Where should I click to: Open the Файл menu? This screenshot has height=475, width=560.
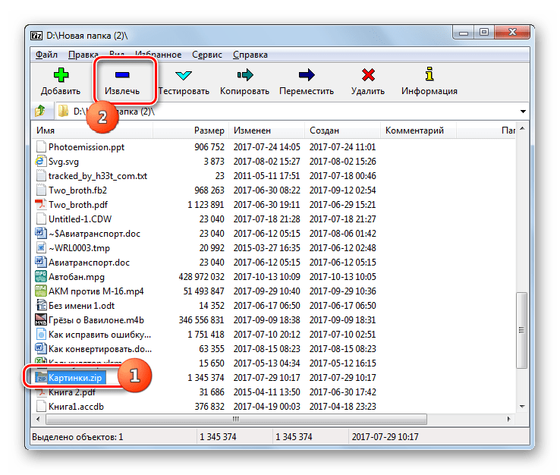[x=46, y=55]
